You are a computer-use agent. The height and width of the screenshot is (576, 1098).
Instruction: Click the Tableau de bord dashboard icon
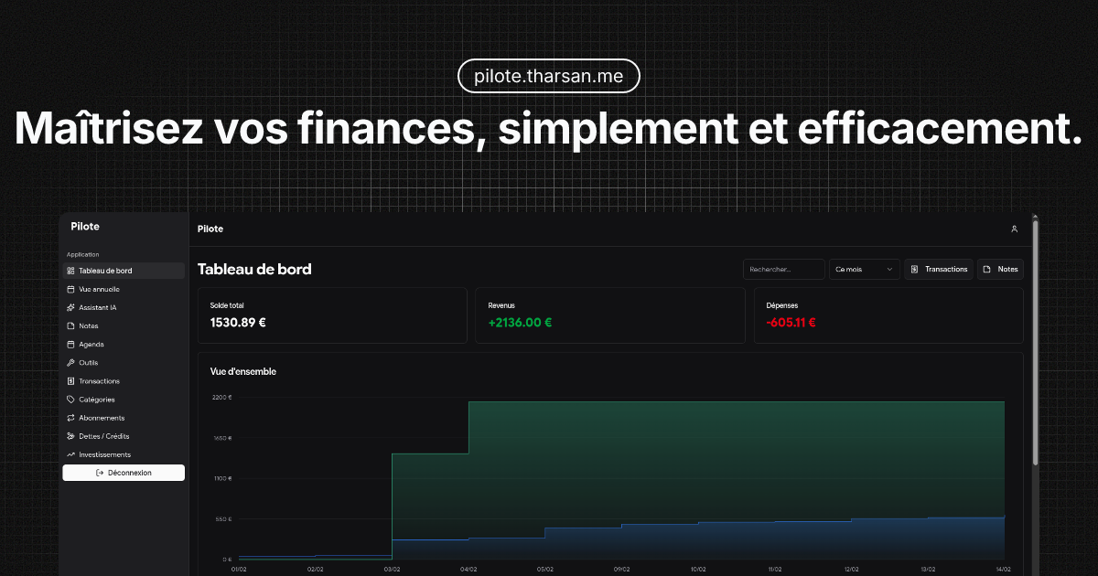70,271
